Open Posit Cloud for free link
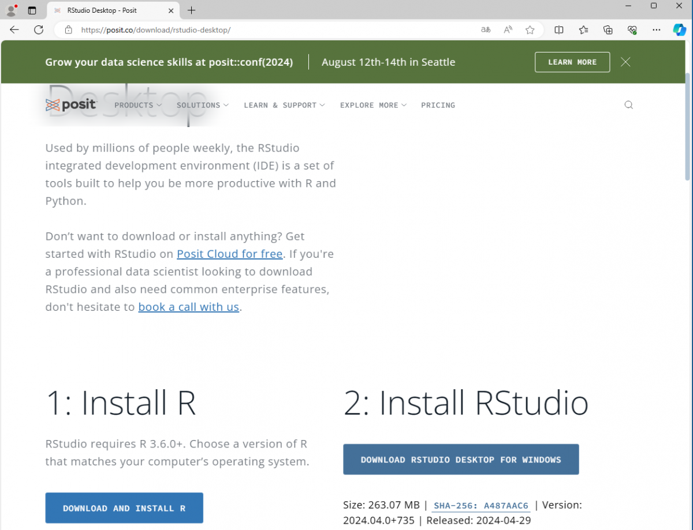Screen dimensions: 693x530 229,254
